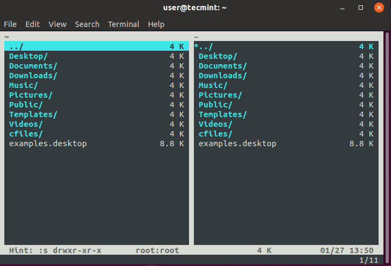Pick Templates/ folder in right pane
This screenshot has width=391, height=266.
223,114
